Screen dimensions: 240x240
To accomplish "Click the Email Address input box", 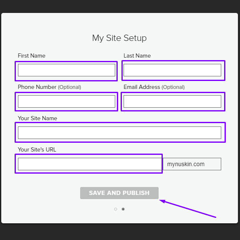I will click(x=172, y=101).
